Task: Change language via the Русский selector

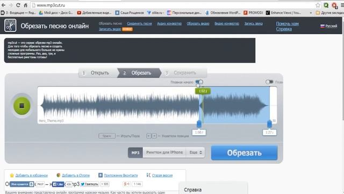Action: pyautogui.click(x=328, y=26)
